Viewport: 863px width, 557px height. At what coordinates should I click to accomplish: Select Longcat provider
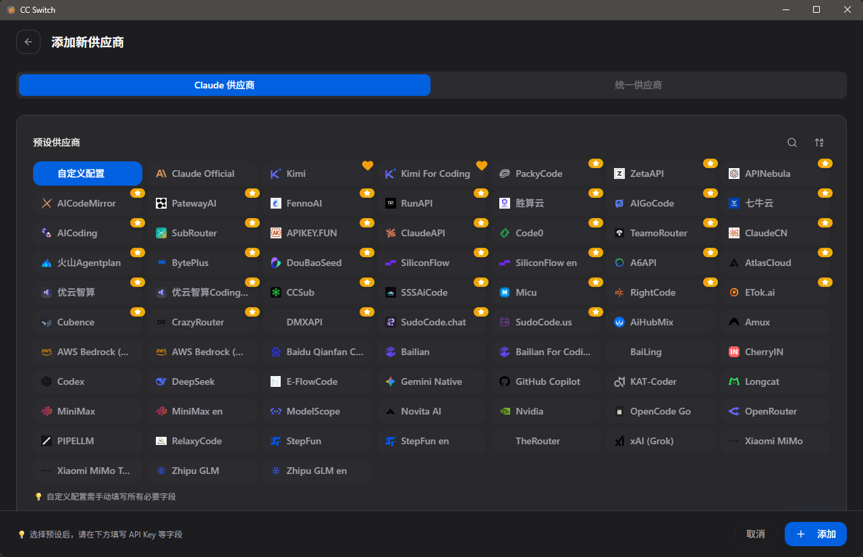776,381
